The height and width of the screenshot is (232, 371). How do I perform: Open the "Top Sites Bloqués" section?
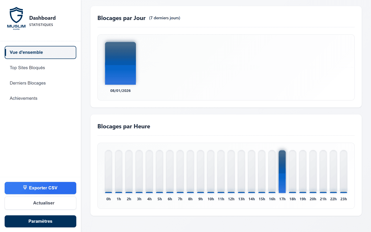[27, 68]
